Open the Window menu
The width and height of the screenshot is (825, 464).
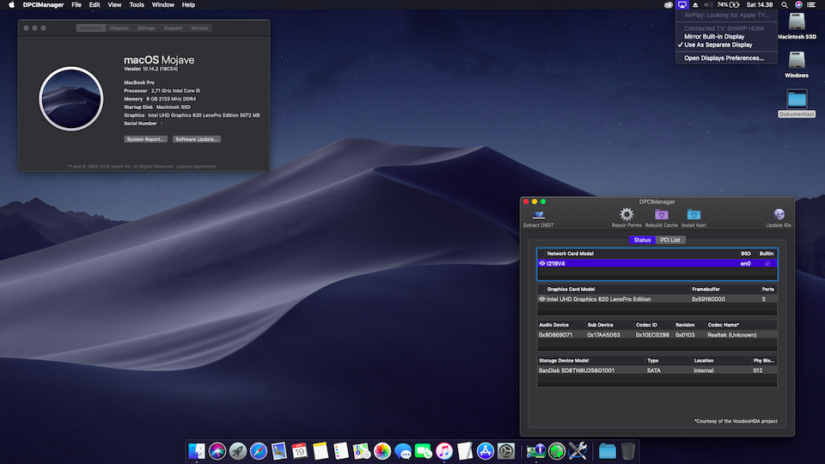coord(163,5)
